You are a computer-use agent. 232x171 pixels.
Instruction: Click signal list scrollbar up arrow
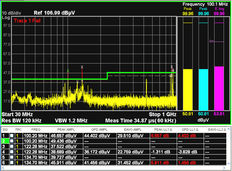(229, 129)
